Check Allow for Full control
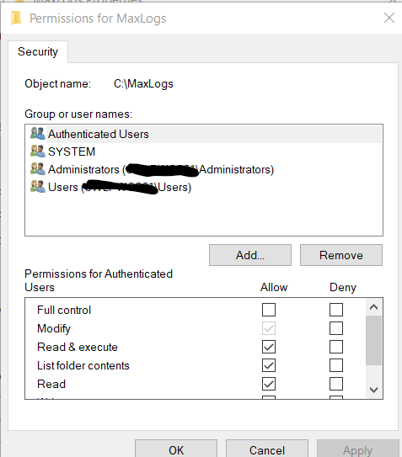This screenshot has width=402, height=457. (x=269, y=310)
